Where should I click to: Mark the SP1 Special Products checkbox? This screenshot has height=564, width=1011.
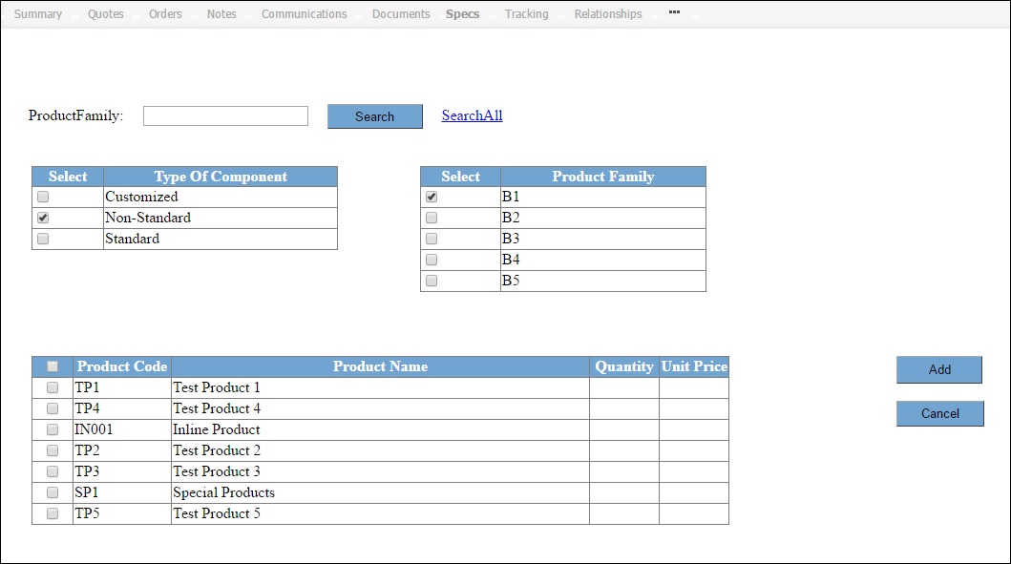tap(53, 492)
